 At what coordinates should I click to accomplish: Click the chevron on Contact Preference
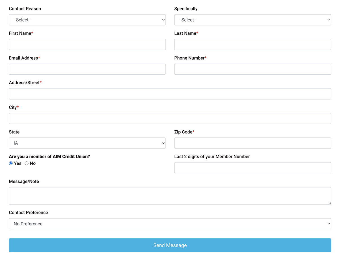click(328, 224)
